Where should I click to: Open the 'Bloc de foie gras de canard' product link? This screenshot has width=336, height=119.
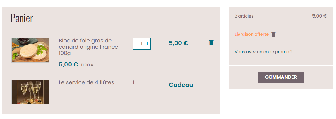click(x=88, y=47)
